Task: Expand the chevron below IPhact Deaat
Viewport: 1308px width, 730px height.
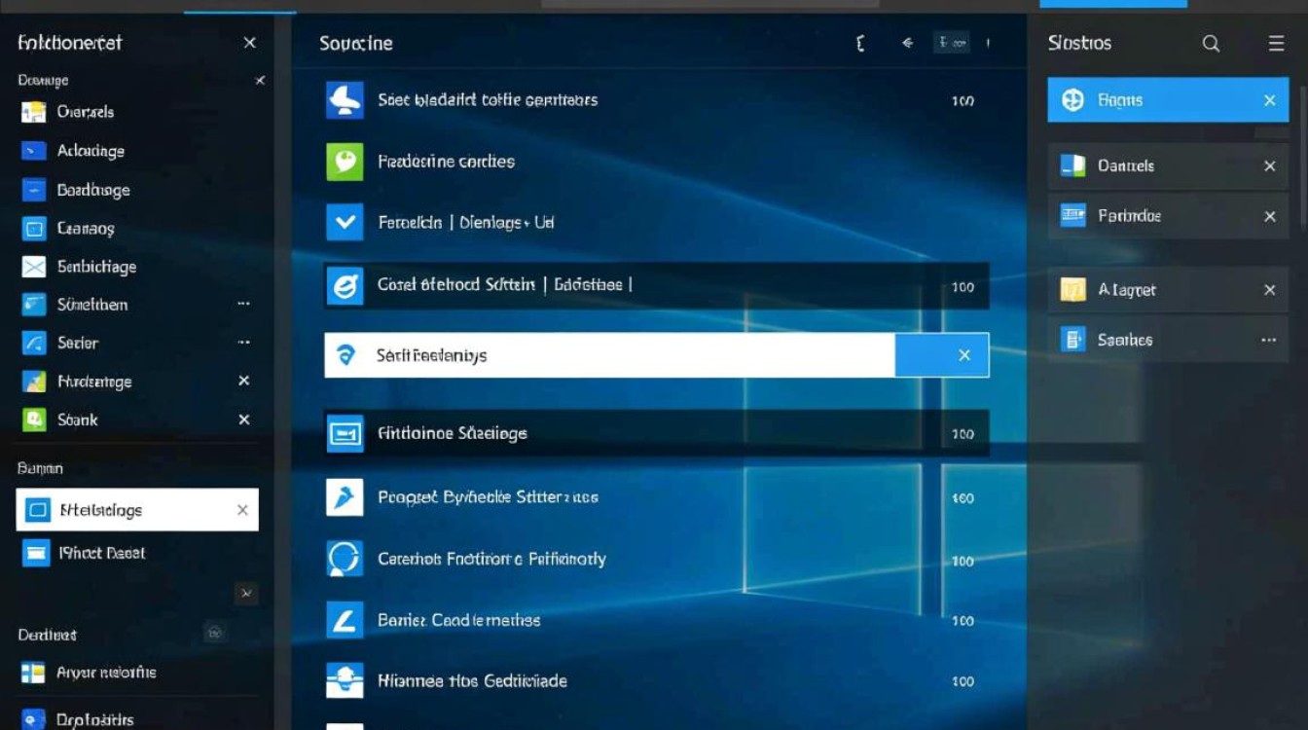Action: click(x=246, y=593)
